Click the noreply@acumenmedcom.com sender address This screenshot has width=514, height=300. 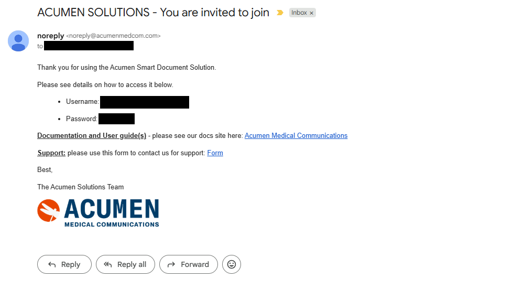[x=113, y=36]
